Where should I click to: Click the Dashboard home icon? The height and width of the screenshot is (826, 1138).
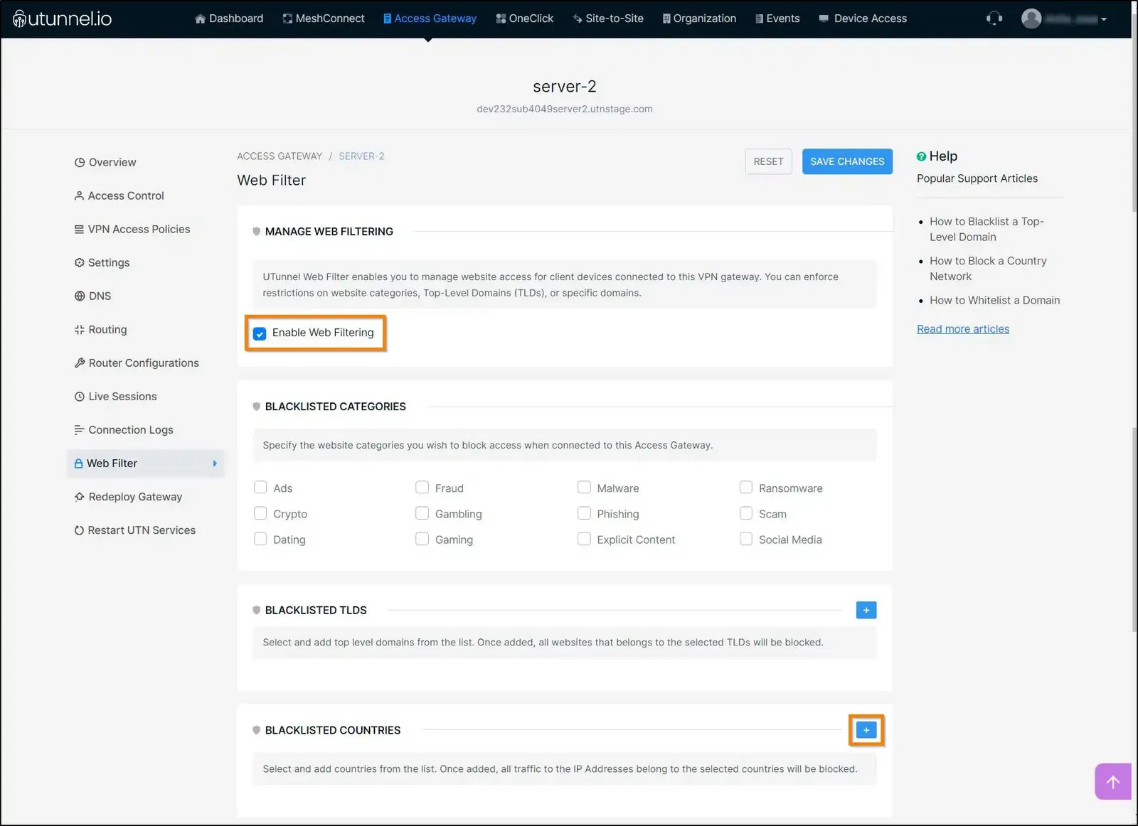pos(200,19)
